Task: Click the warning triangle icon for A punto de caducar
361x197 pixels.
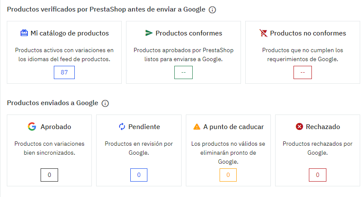Action: [197, 126]
